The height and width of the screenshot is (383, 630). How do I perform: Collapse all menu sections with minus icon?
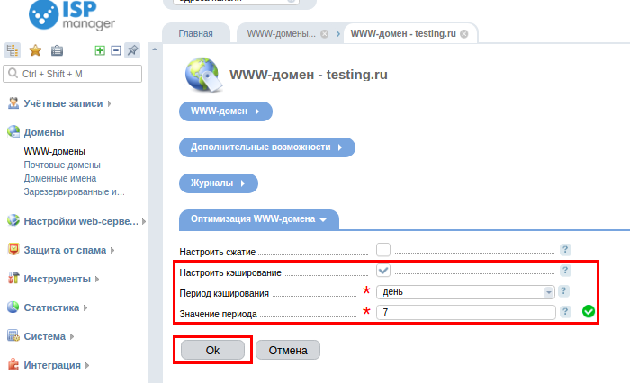116,50
